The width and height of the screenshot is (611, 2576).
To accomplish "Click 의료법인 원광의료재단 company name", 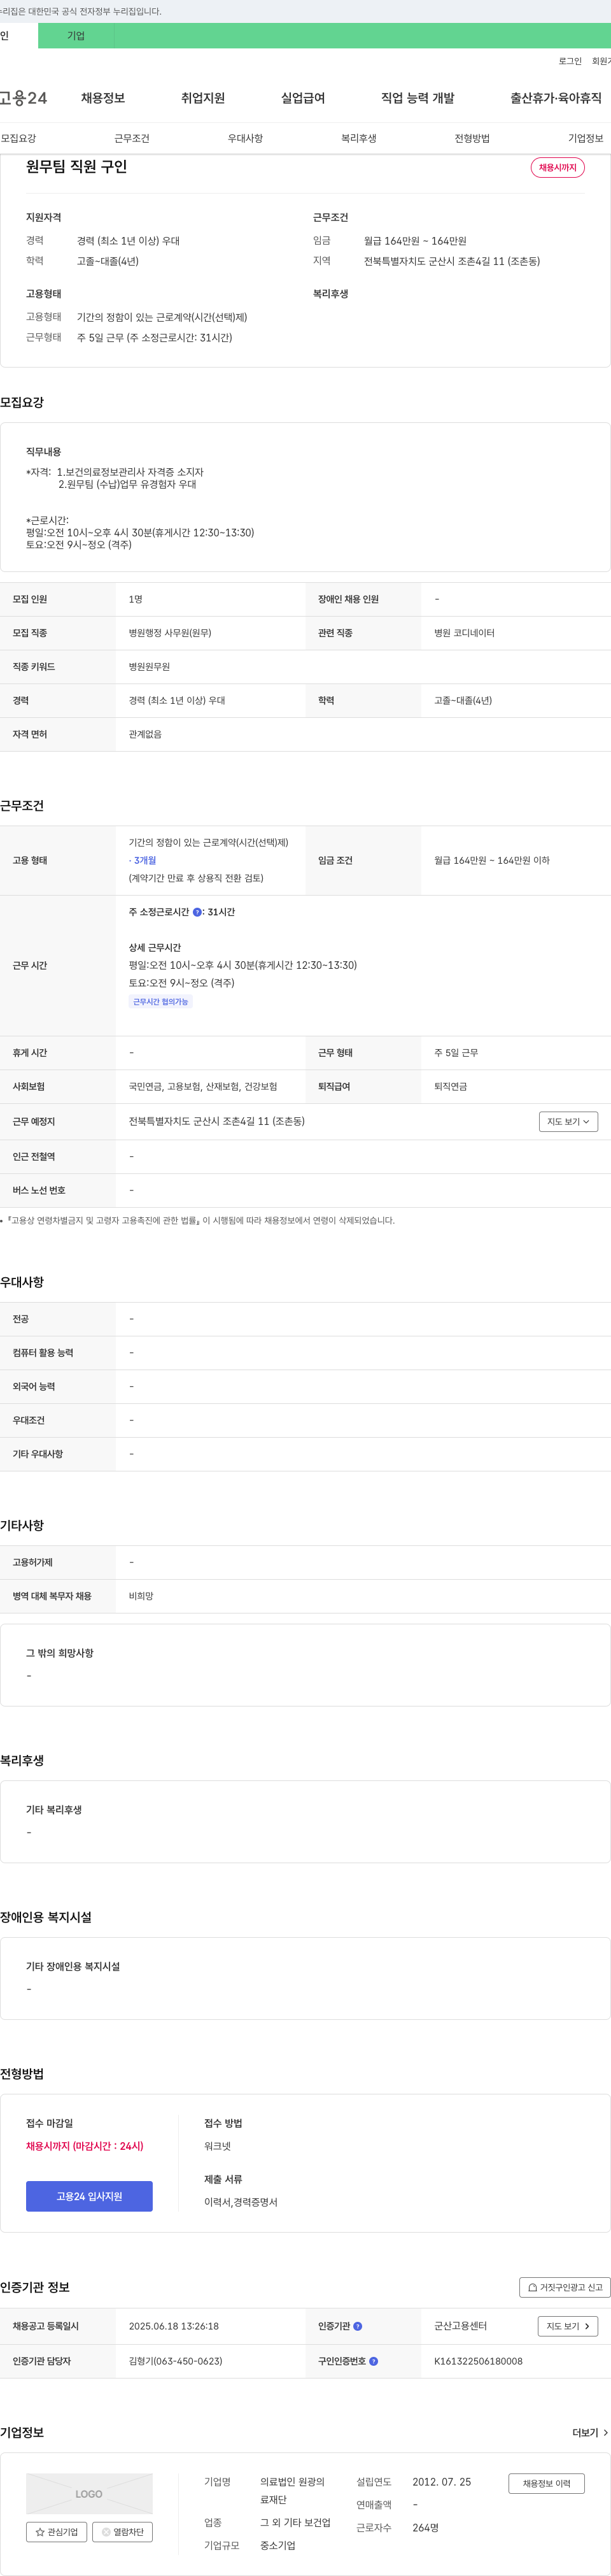I will (293, 2491).
